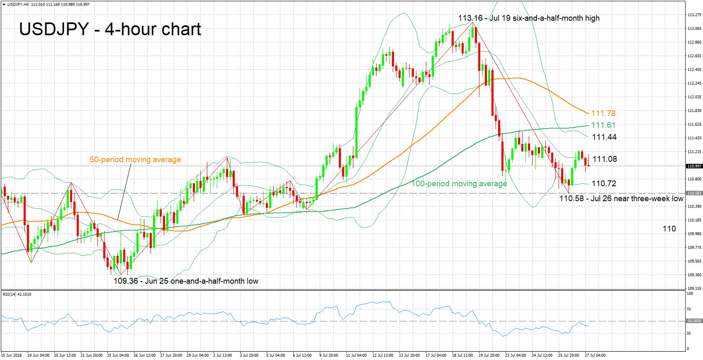
Task: Click the 113.275 value on price axis
Action: [x=694, y=15]
